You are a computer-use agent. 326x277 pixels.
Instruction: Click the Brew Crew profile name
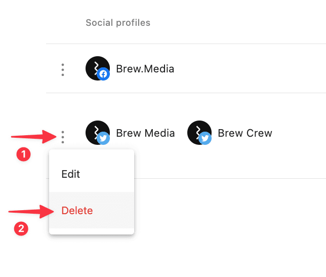pos(245,134)
